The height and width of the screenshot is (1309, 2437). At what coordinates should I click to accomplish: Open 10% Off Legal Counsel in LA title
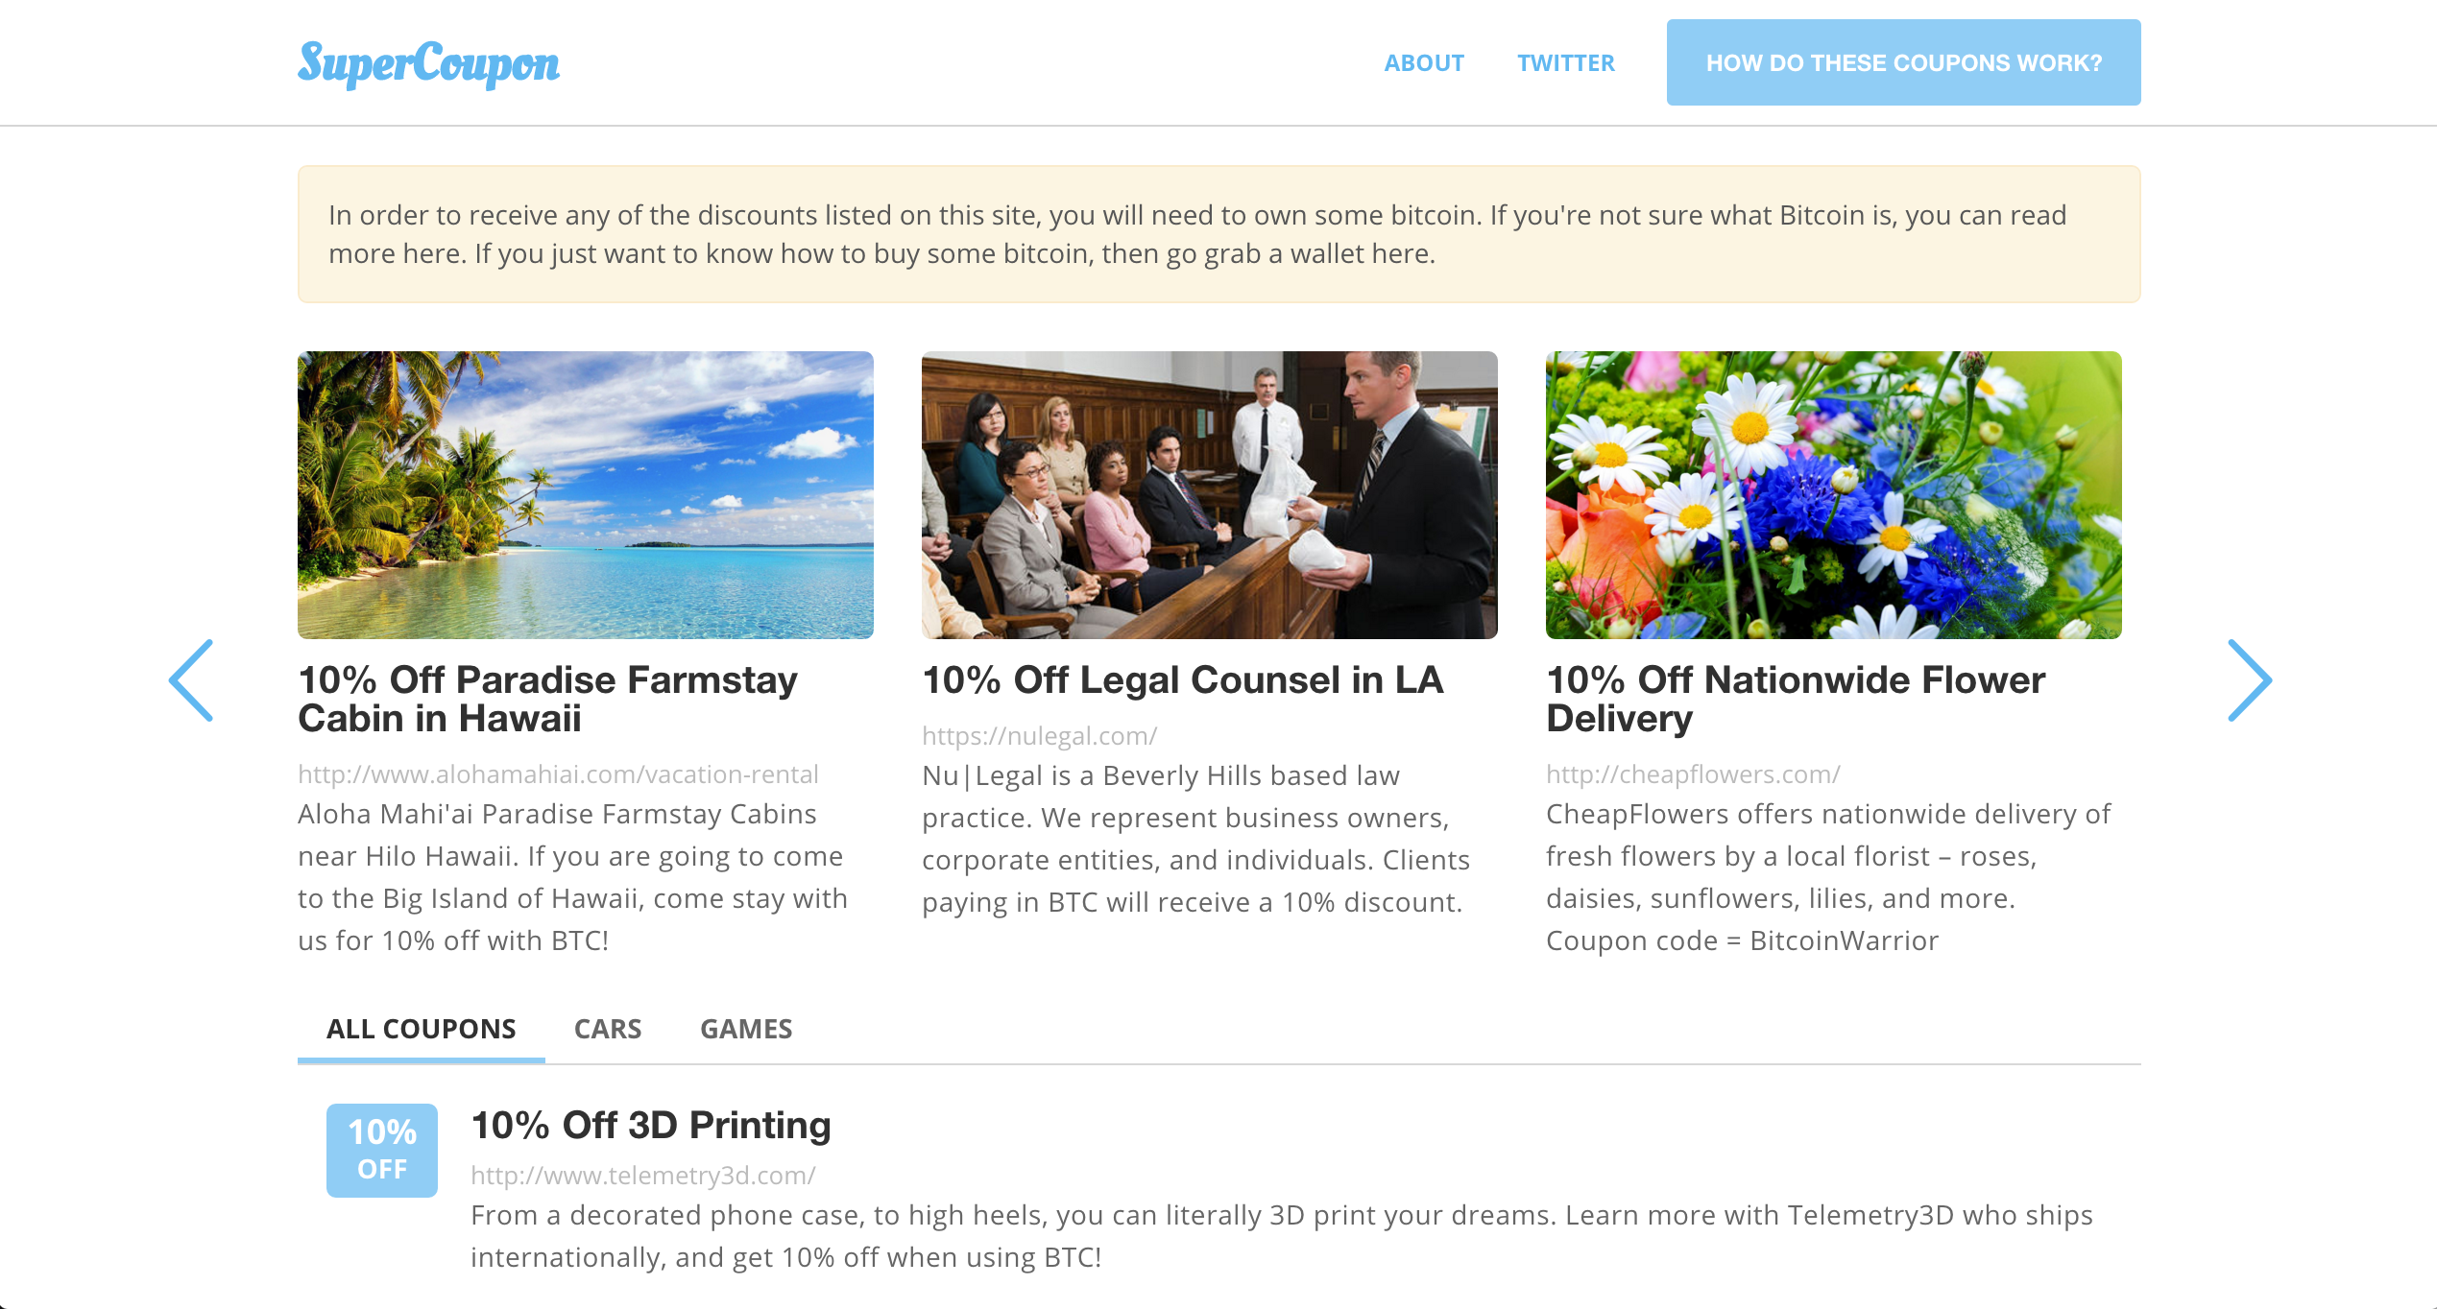(1183, 679)
